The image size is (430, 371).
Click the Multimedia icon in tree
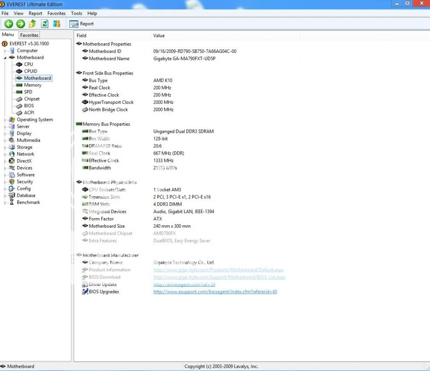click(x=12, y=140)
